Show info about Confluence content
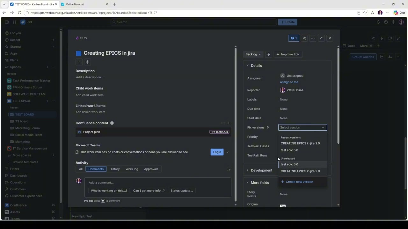The height and width of the screenshot is (229, 408). (x=112, y=123)
